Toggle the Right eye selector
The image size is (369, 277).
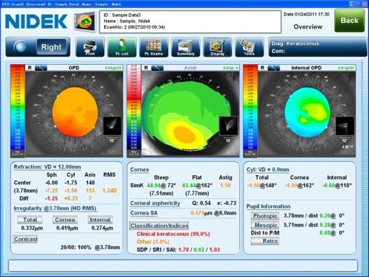tap(38, 47)
